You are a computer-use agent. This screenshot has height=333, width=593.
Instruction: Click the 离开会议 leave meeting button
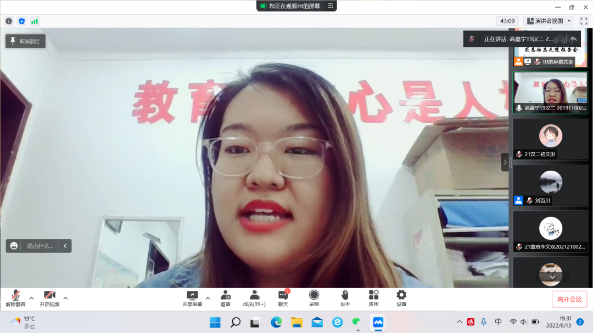pos(569,299)
